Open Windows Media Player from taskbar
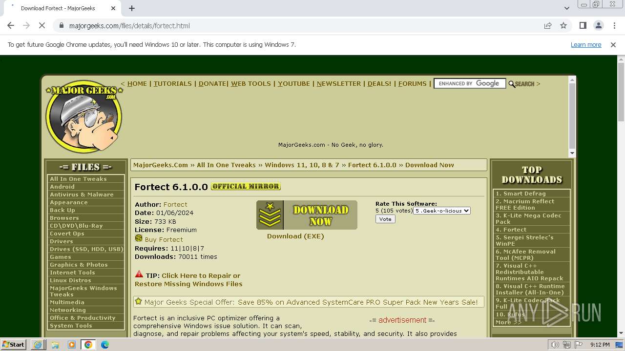The width and height of the screenshot is (625, 351). 72,345
